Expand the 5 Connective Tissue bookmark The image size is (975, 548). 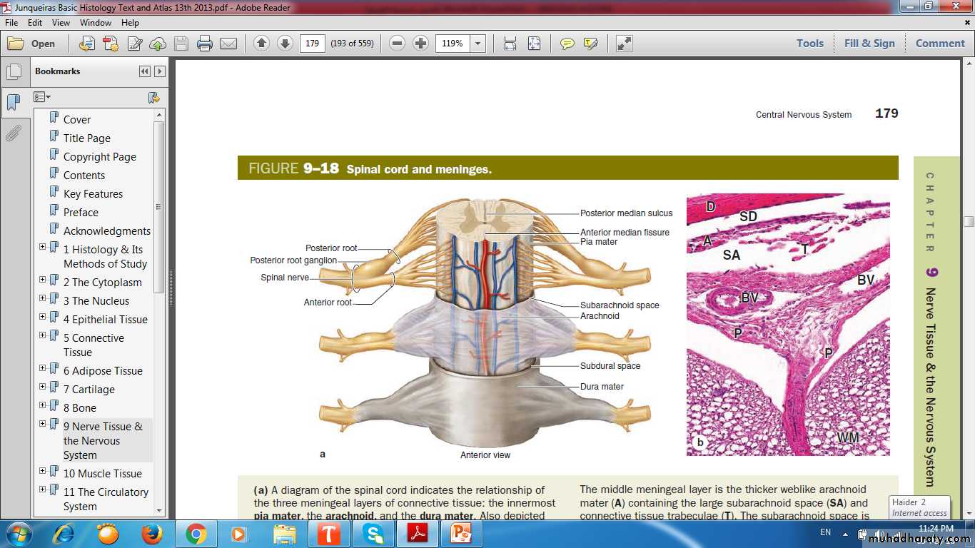point(42,335)
